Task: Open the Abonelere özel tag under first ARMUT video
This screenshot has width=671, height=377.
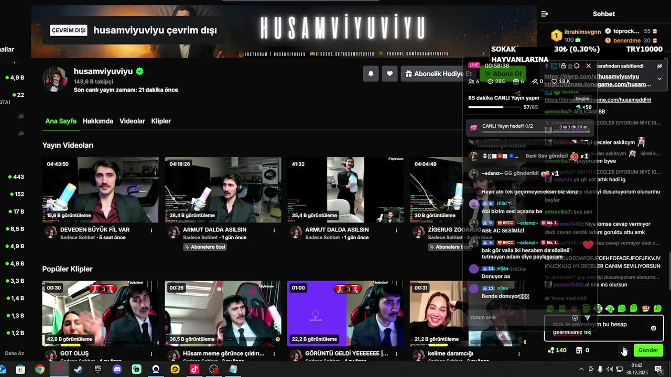Action: tap(205, 247)
